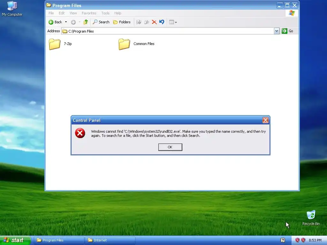
Task: Go up one folder level icon
Action: click(x=86, y=22)
